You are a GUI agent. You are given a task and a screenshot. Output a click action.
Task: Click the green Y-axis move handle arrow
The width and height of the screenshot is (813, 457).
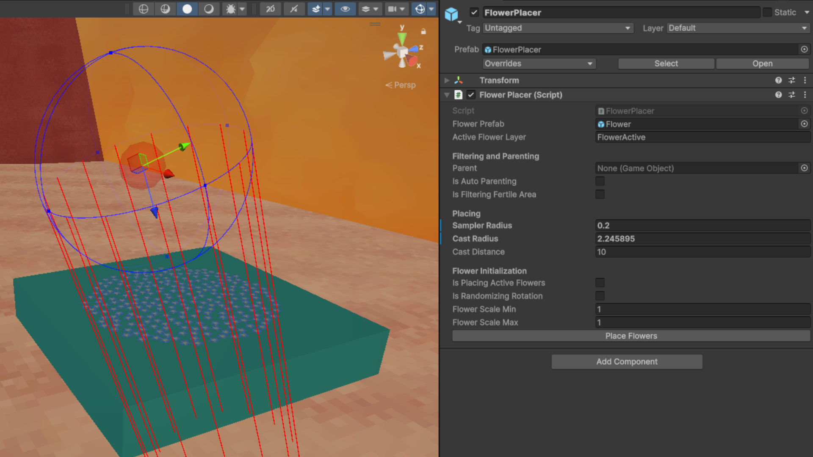(184, 146)
